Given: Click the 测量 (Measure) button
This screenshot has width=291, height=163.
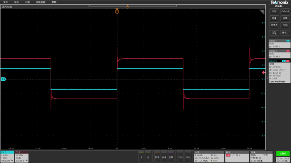Looking at the screenshot, I should pyautogui.click(x=274, y=18).
